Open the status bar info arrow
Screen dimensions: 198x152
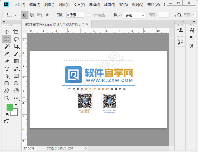point(86,149)
